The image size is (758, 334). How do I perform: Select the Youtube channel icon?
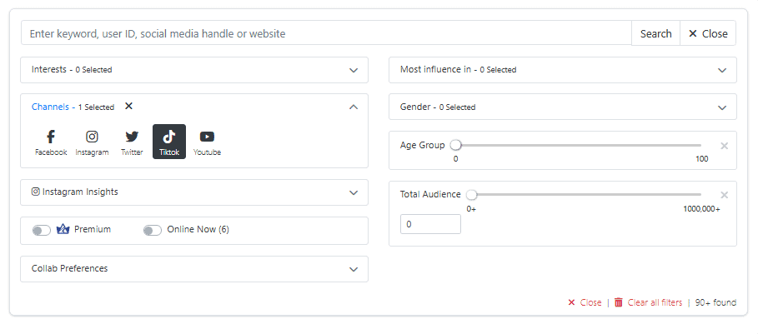pyautogui.click(x=207, y=142)
